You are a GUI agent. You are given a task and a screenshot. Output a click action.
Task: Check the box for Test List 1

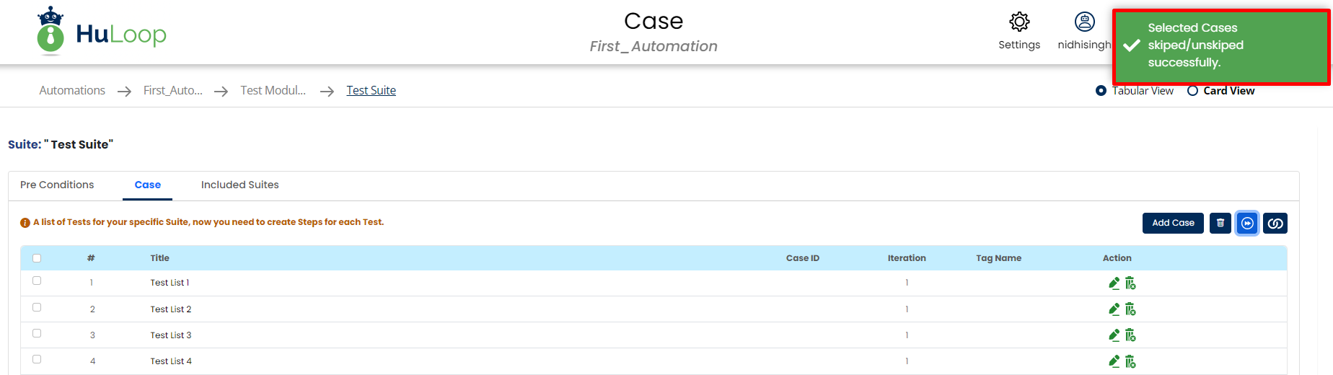click(x=37, y=281)
